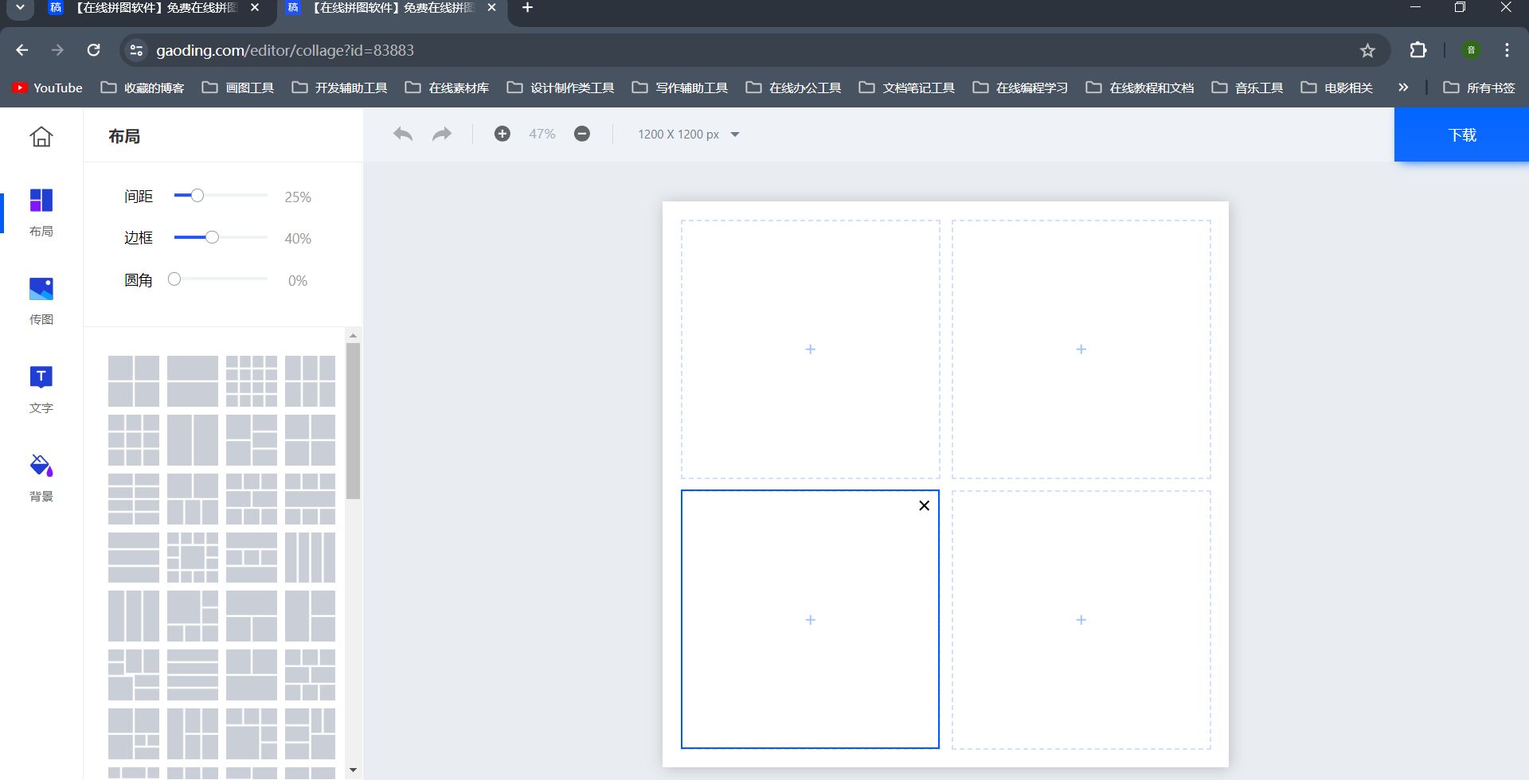Remove the selected cell with its X
Viewport: 1529px width, 780px height.
(924, 505)
